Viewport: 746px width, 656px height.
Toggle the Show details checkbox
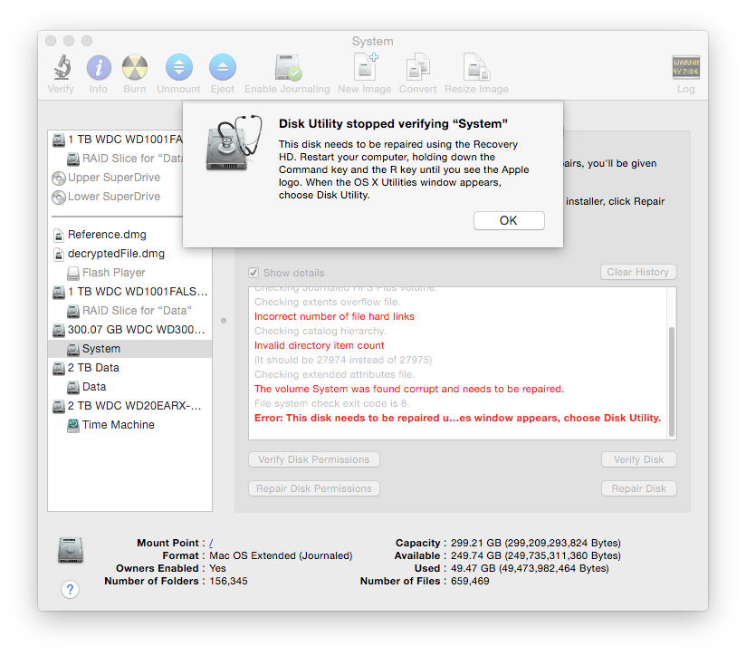253,273
